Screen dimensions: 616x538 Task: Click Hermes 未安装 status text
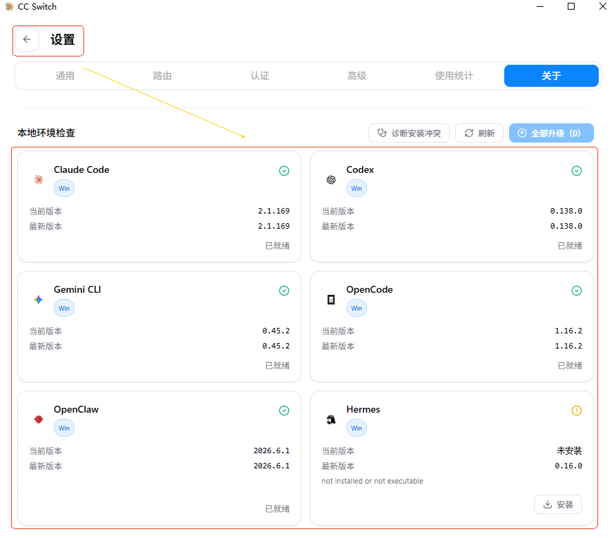(x=569, y=451)
